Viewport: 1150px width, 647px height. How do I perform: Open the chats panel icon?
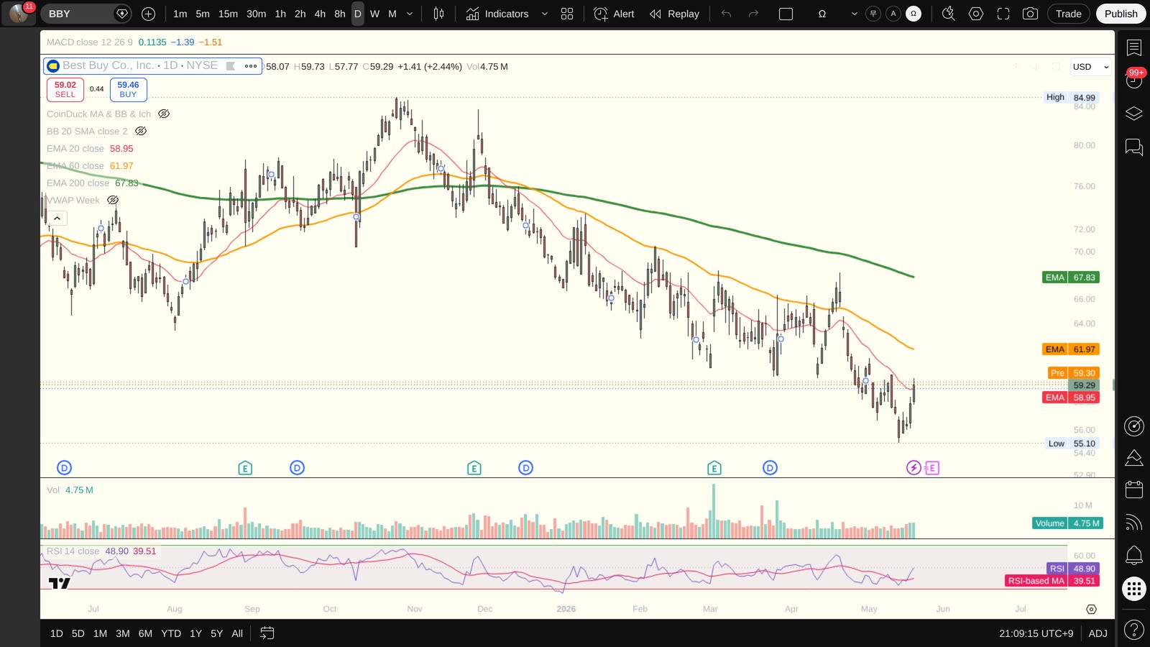coord(1133,147)
